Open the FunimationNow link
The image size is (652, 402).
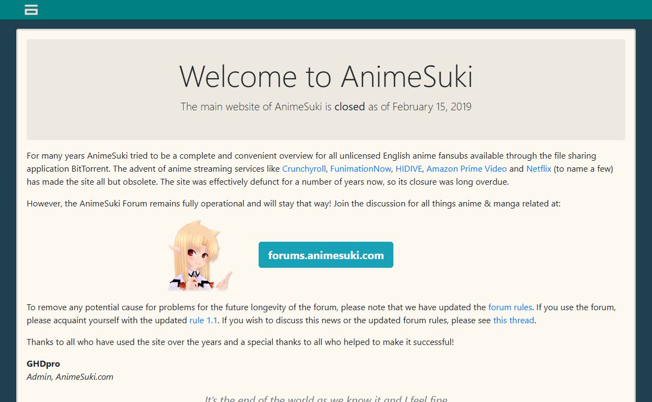(x=360, y=169)
